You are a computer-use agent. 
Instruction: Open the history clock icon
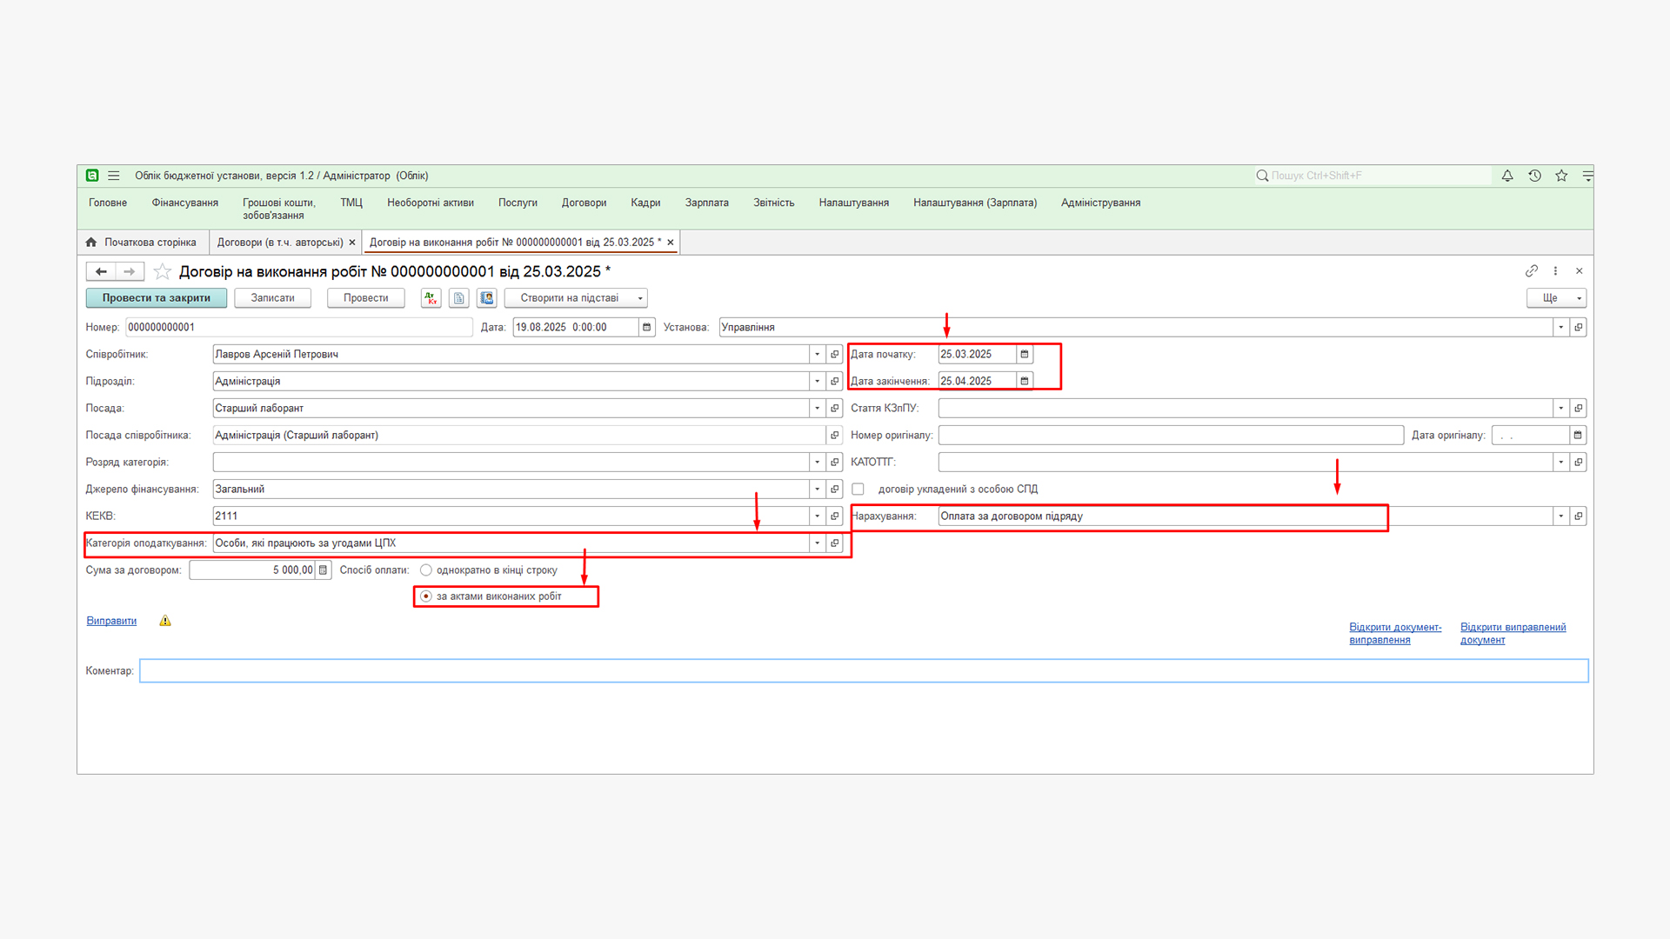click(1534, 176)
